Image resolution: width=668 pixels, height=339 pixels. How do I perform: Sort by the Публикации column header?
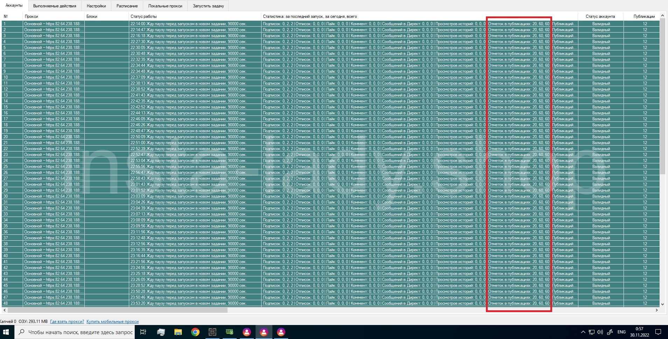(x=641, y=16)
